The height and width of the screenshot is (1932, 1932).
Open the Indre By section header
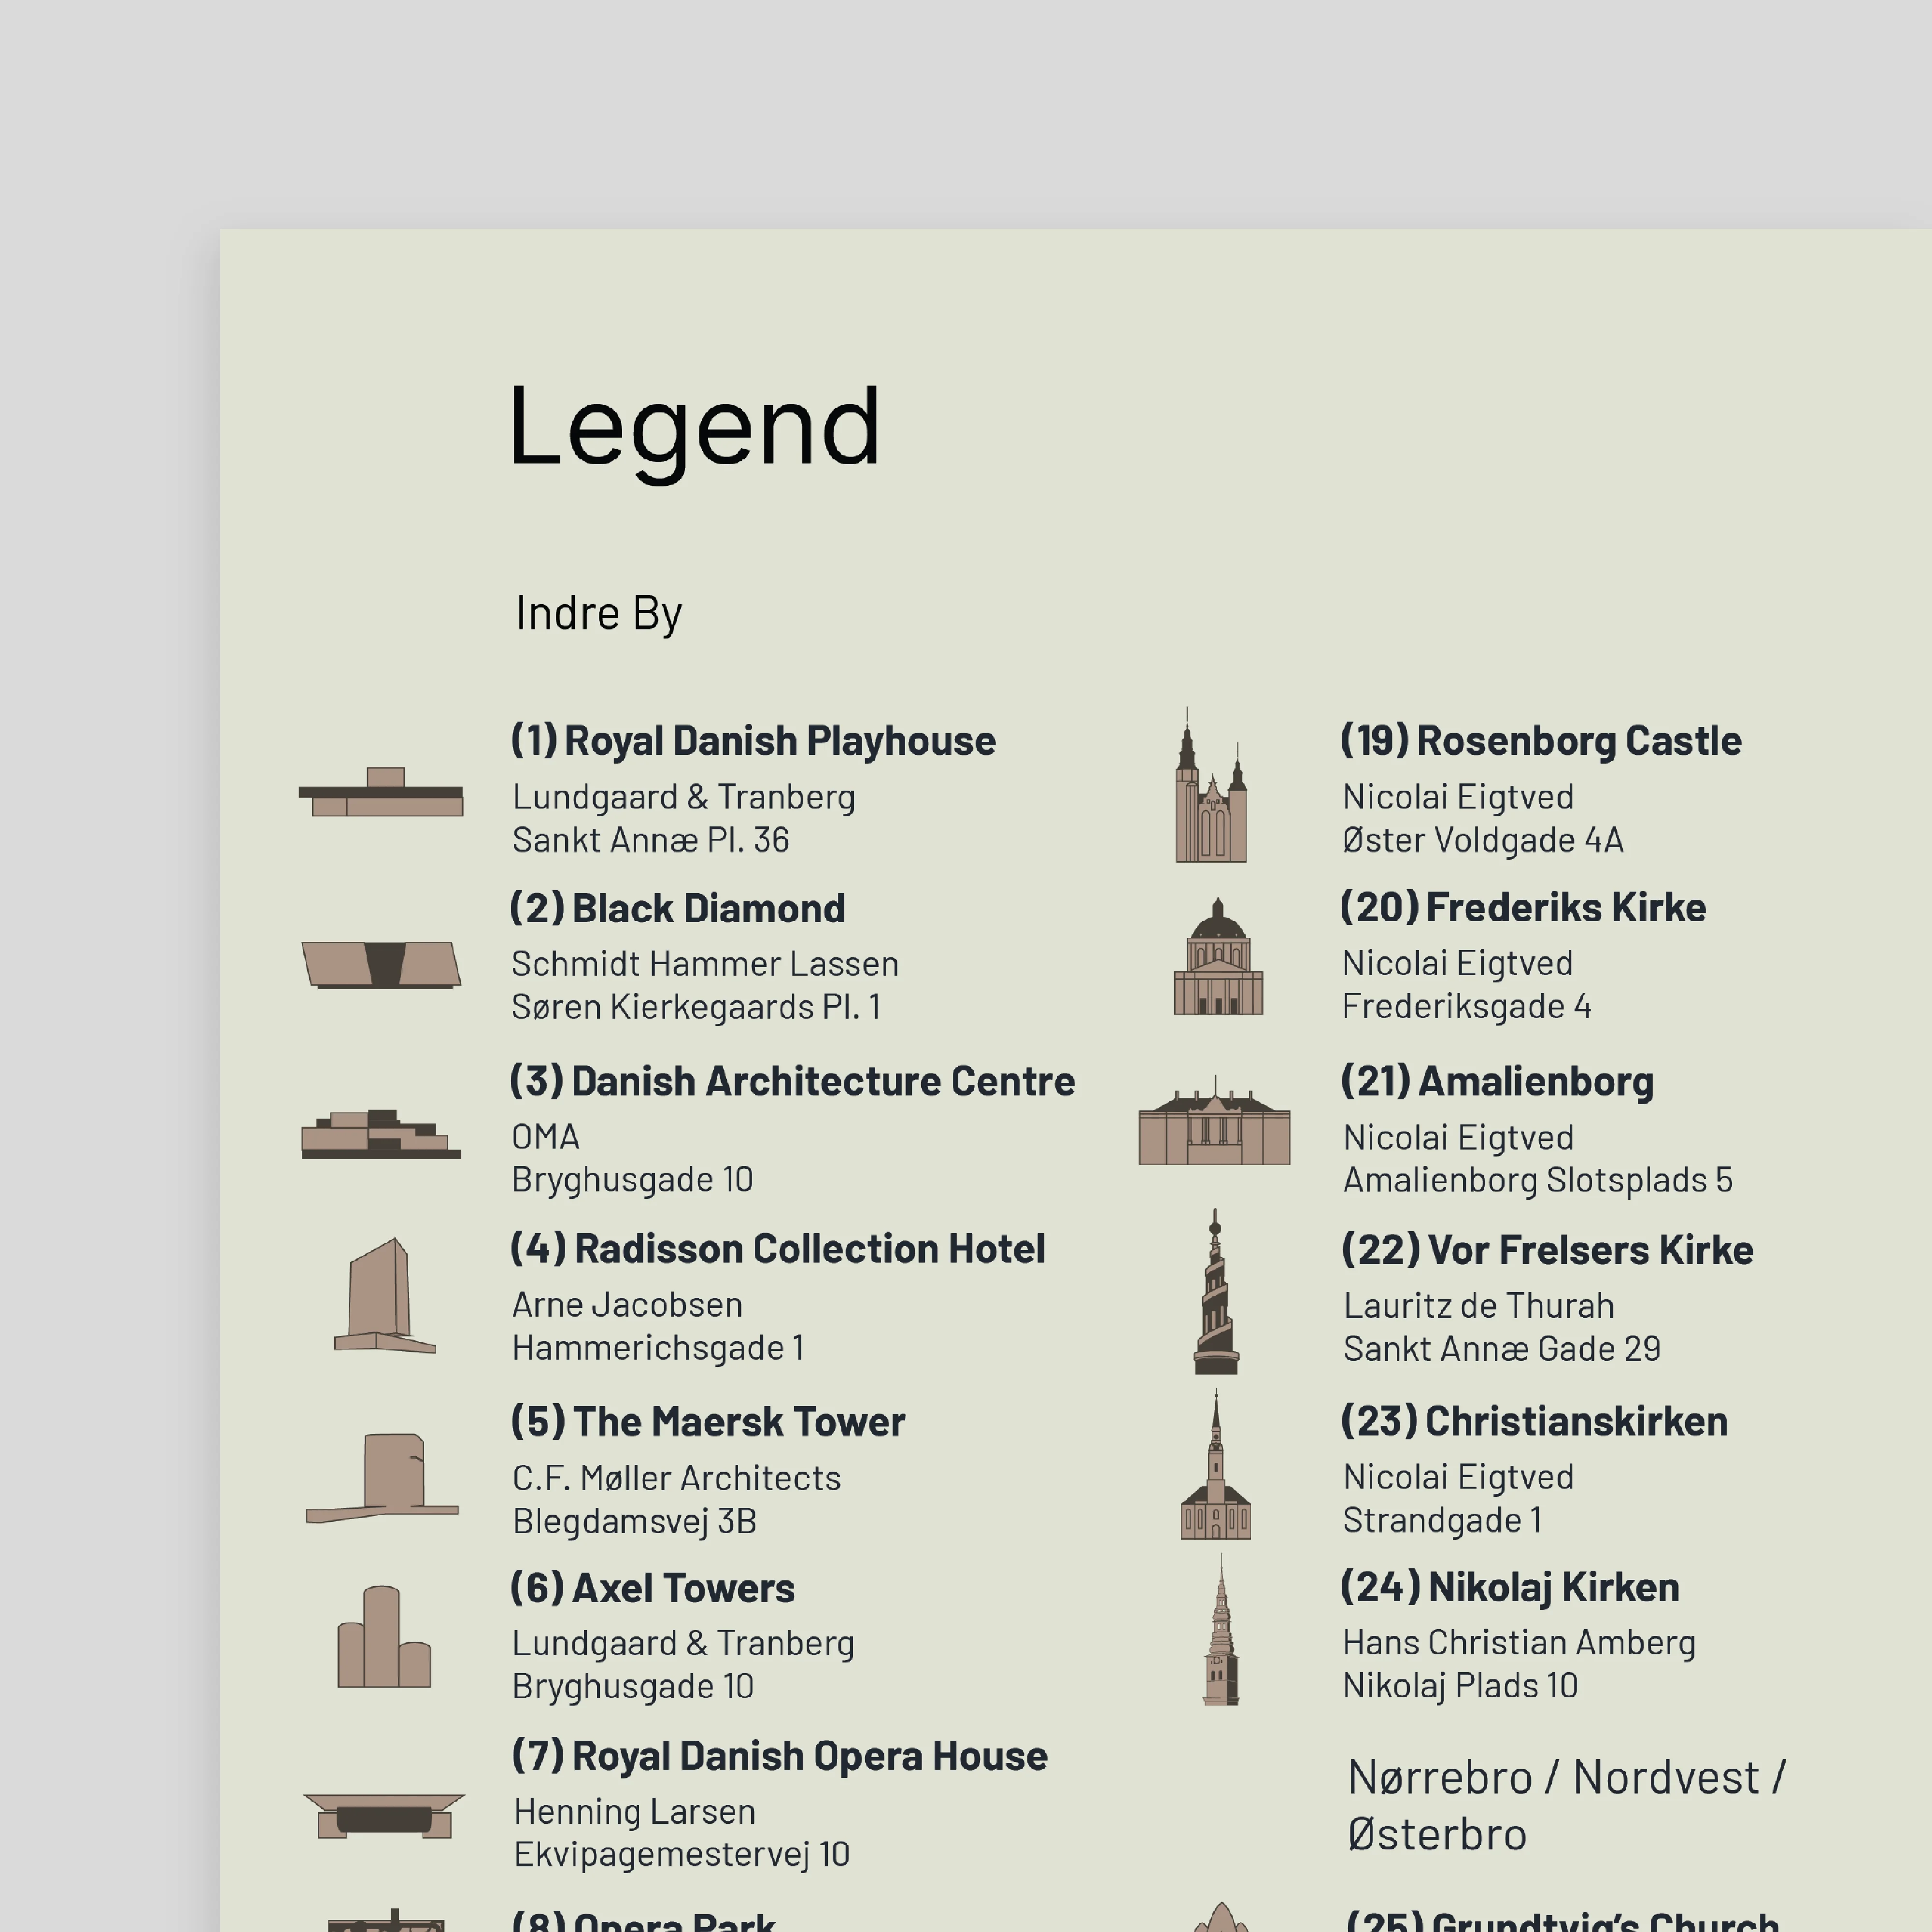(597, 612)
